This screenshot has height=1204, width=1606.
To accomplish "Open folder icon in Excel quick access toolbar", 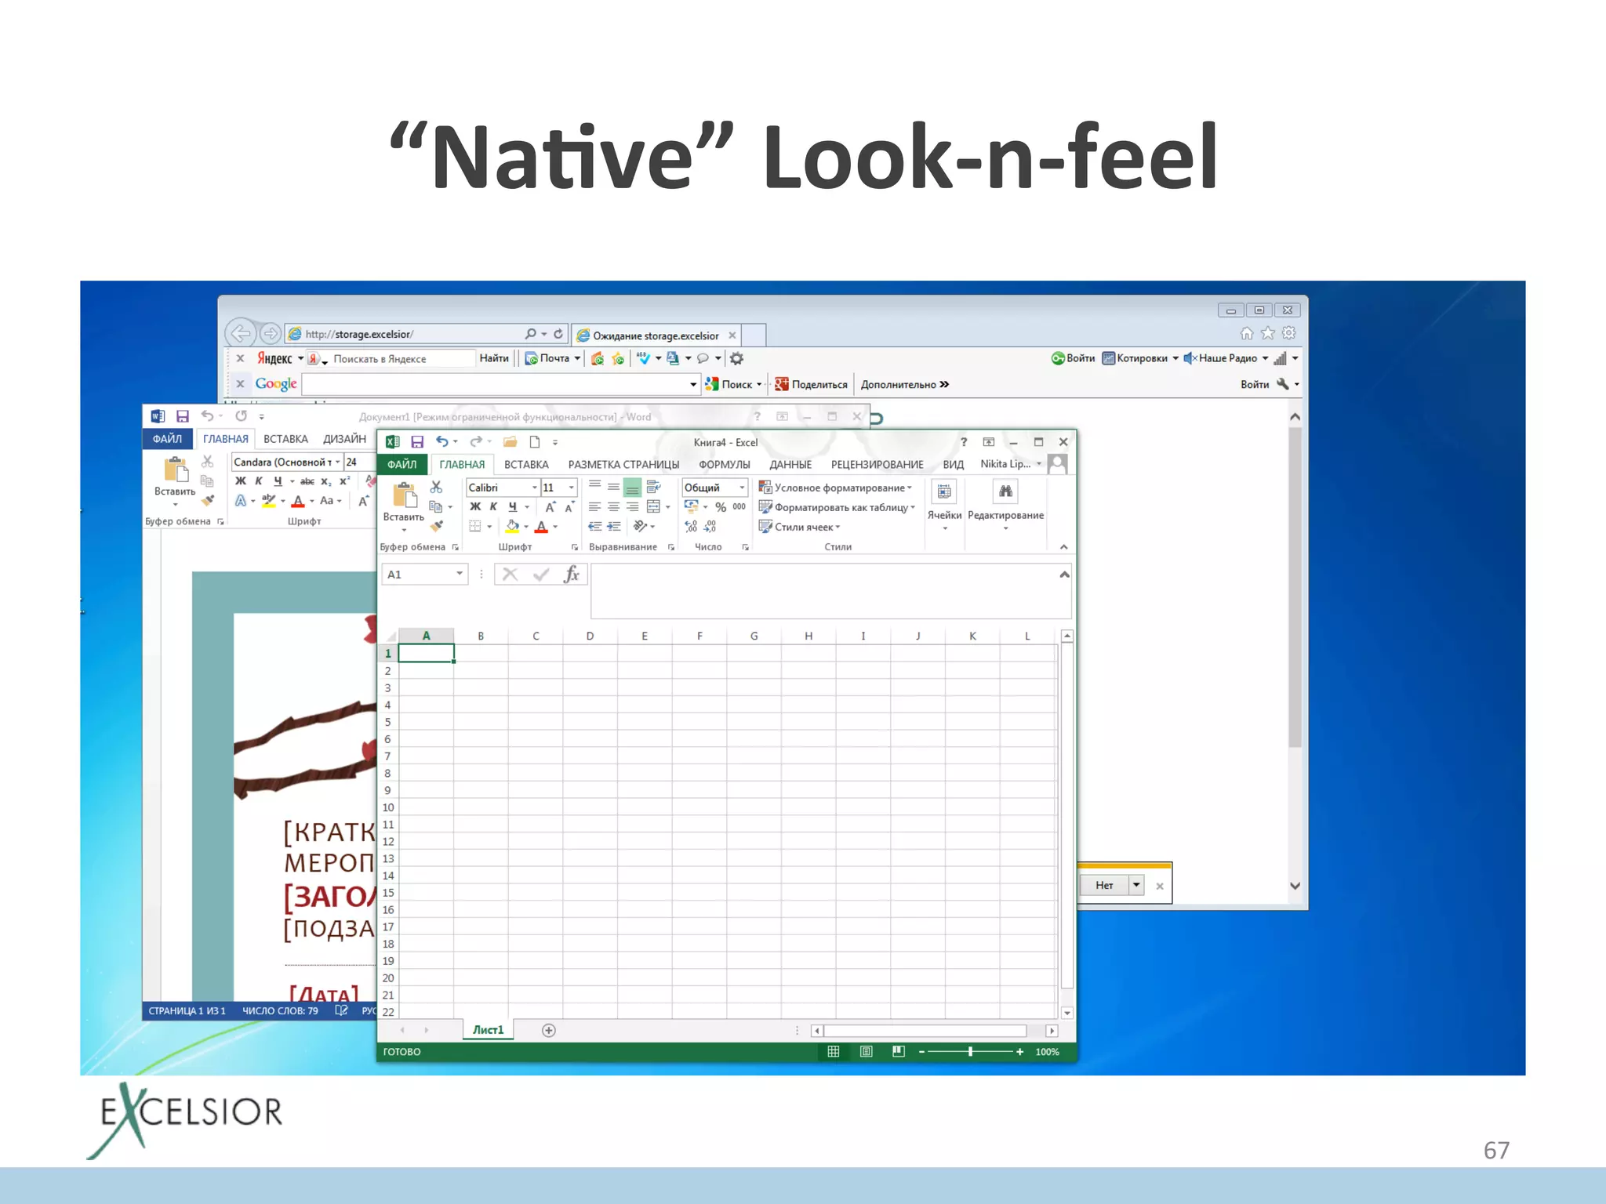I will (x=510, y=442).
